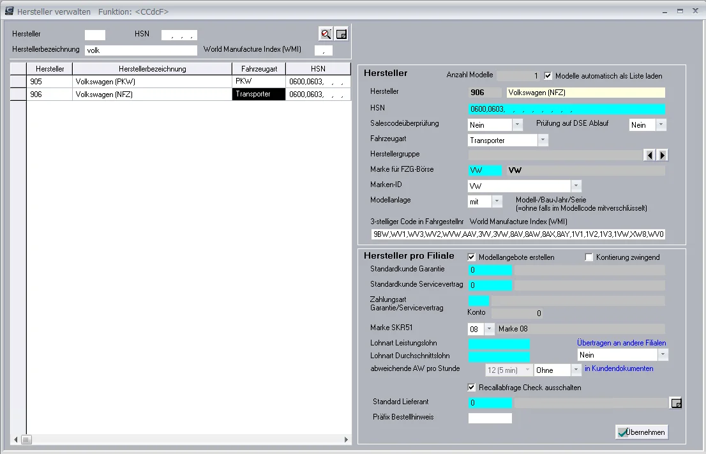
Task: Open the disabled 12 (5 min) dropdown
Action: 528,370
